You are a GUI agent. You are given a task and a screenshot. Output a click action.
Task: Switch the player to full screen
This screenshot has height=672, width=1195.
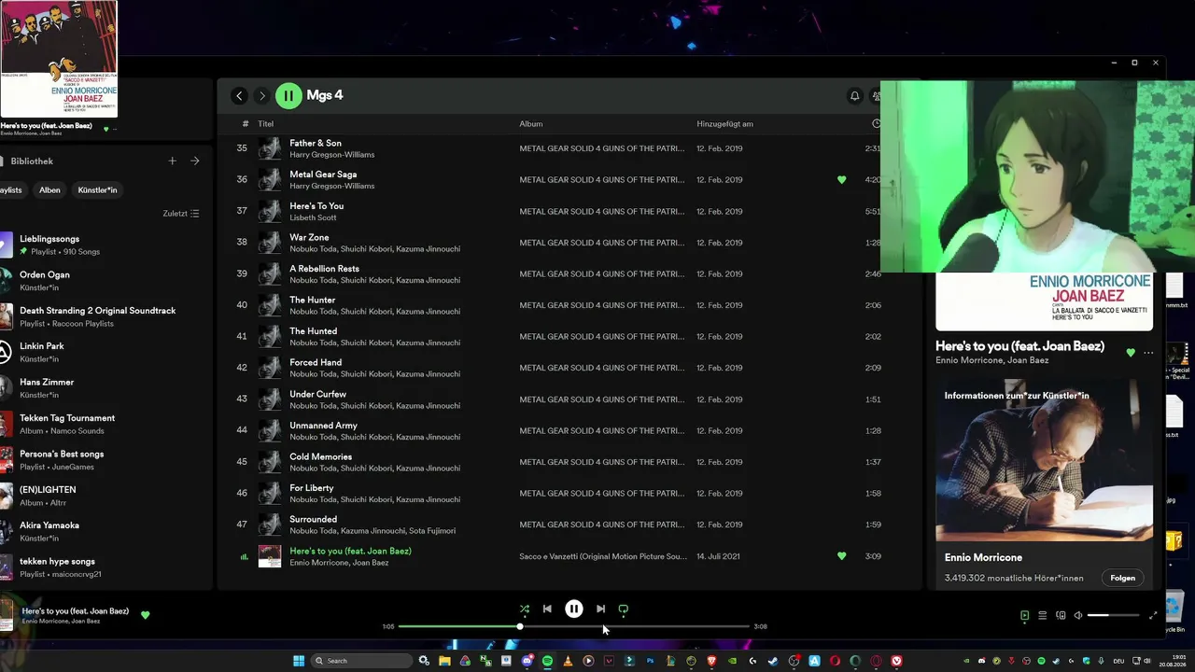tap(1153, 615)
